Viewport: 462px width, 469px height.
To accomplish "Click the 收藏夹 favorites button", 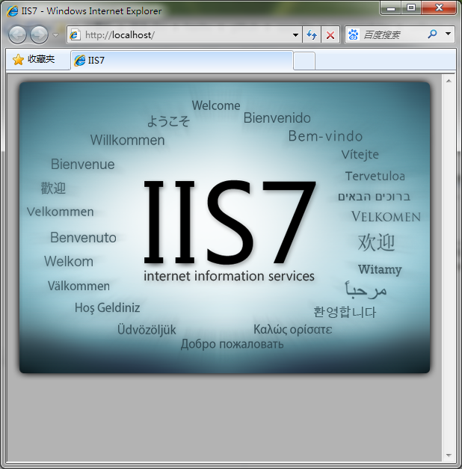I will point(34,60).
